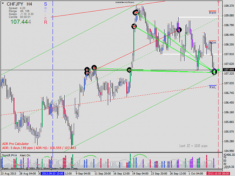Click the 109.370 price axis label

tap(229, 6)
